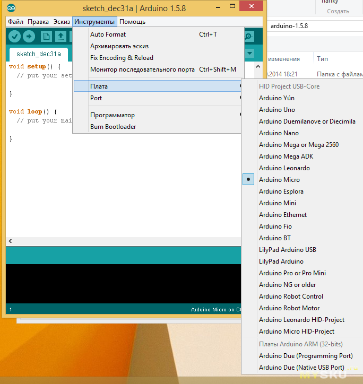363x384 pixels.
Task: Click left arrow of horizontal scrollbar
Action: point(10,241)
